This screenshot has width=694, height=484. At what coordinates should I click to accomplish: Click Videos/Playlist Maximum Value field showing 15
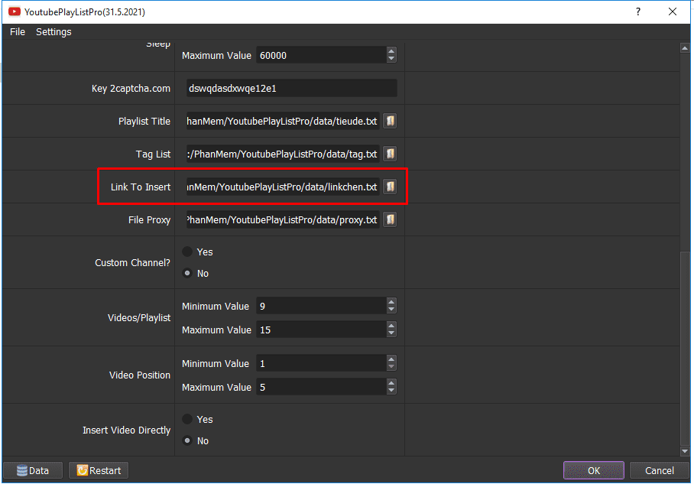321,330
